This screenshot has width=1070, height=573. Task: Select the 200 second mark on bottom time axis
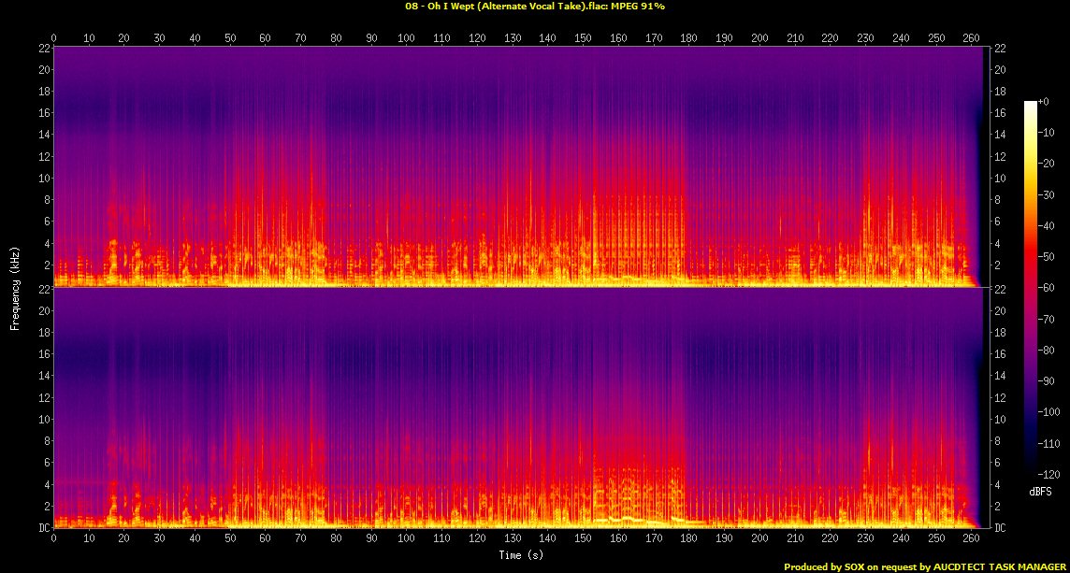tap(759, 539)
